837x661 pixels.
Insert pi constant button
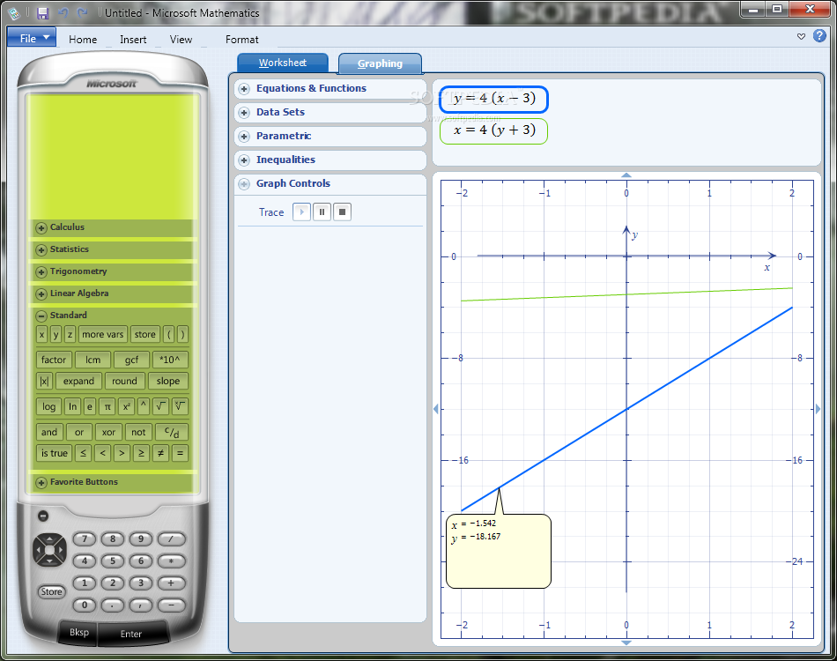point(107,406)
